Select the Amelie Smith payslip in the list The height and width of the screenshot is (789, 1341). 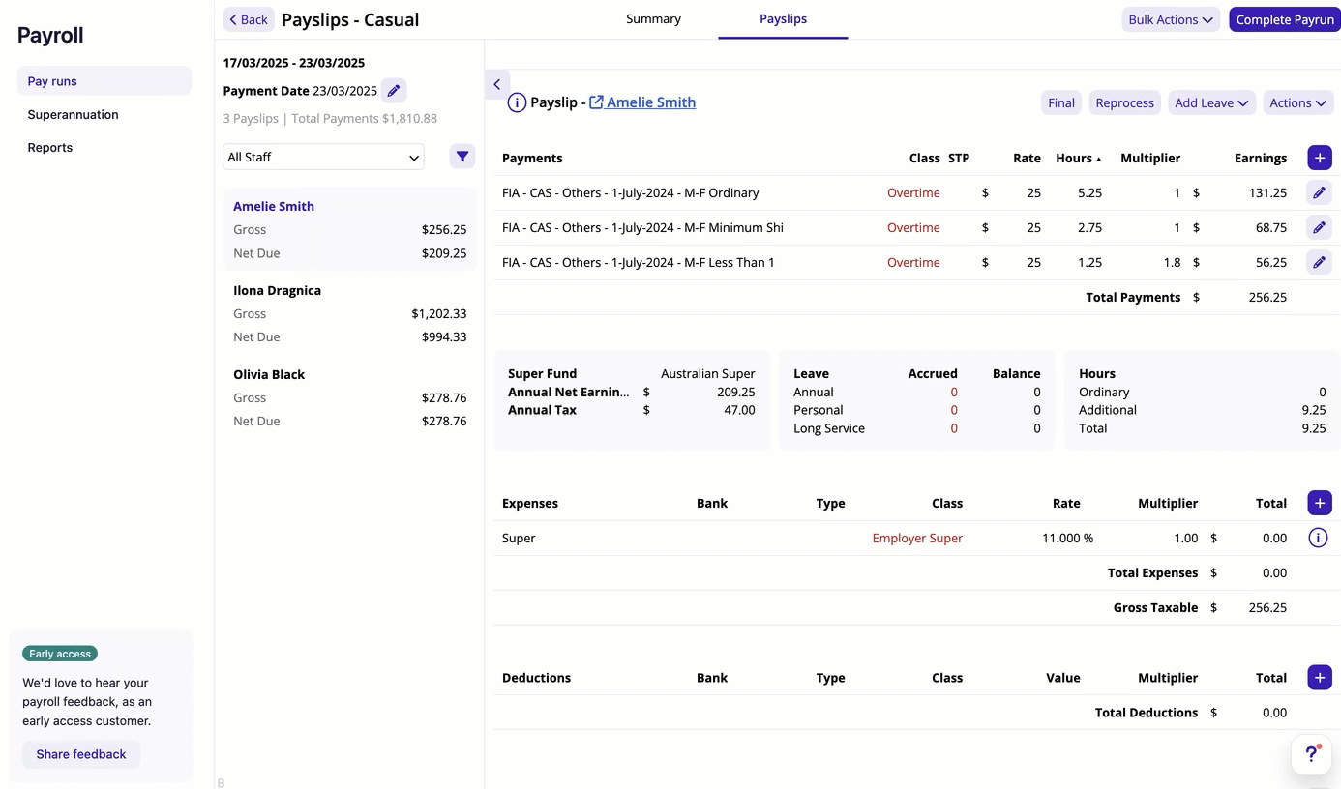(x=350, y=229)
